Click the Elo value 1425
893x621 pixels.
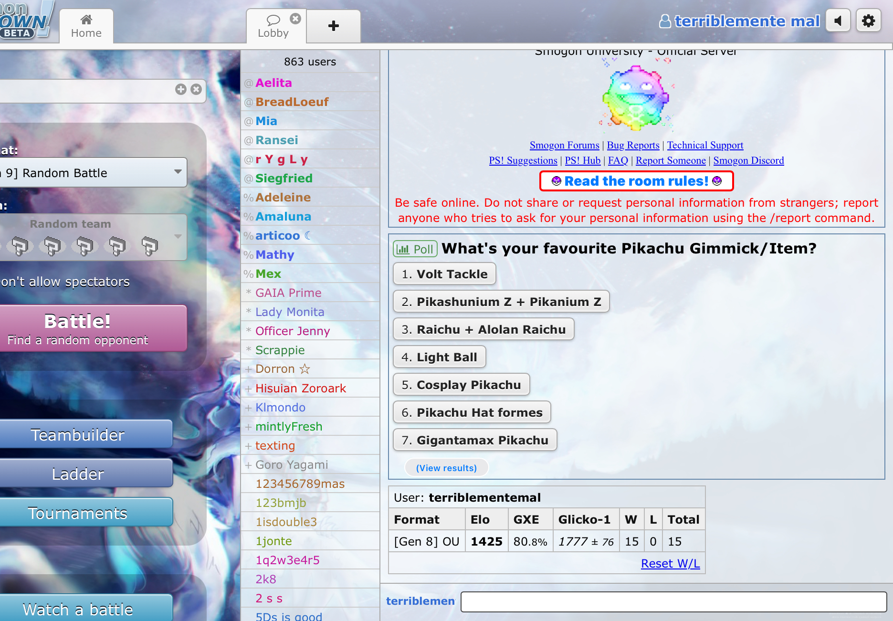[x=486, y=542]
